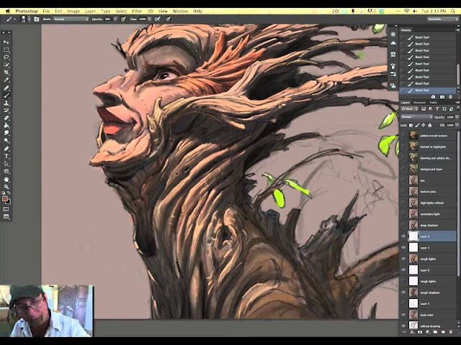This screenshot has height=345, width=461.
Task: Open brush blending Mode dropdown
Action: (x=71, y=19)
